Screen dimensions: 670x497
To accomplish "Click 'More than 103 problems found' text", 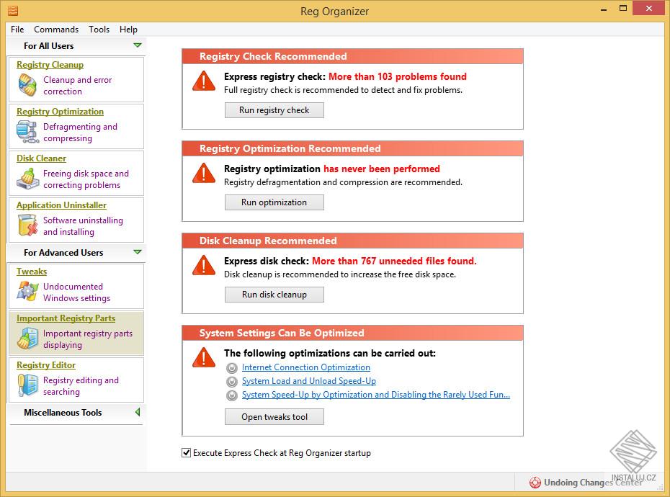I will pyautogui.click(x=398, y=77).
